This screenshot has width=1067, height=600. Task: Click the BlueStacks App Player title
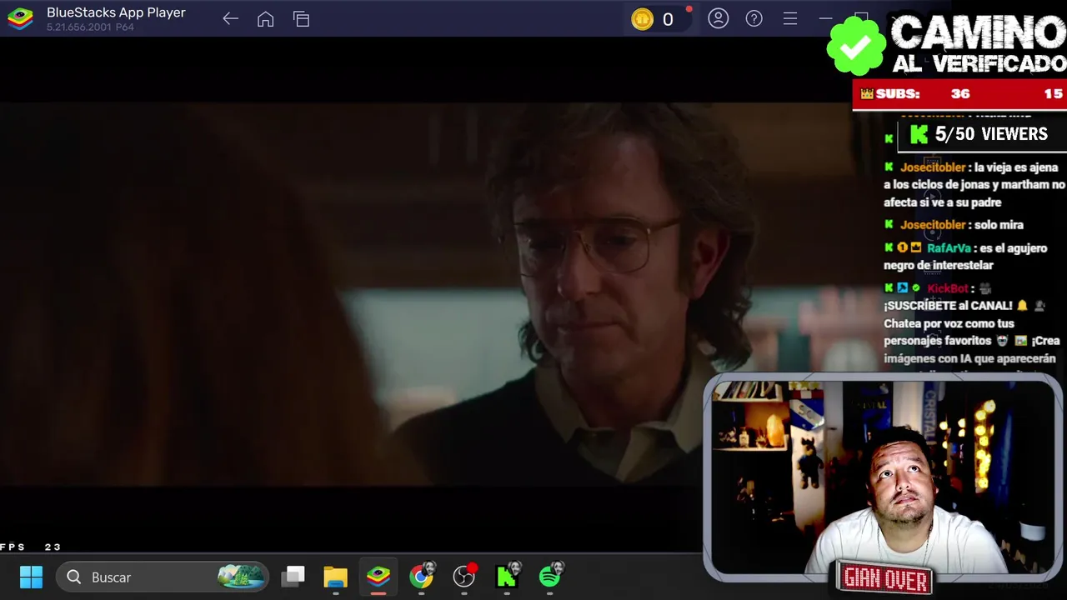click(116, 12)
